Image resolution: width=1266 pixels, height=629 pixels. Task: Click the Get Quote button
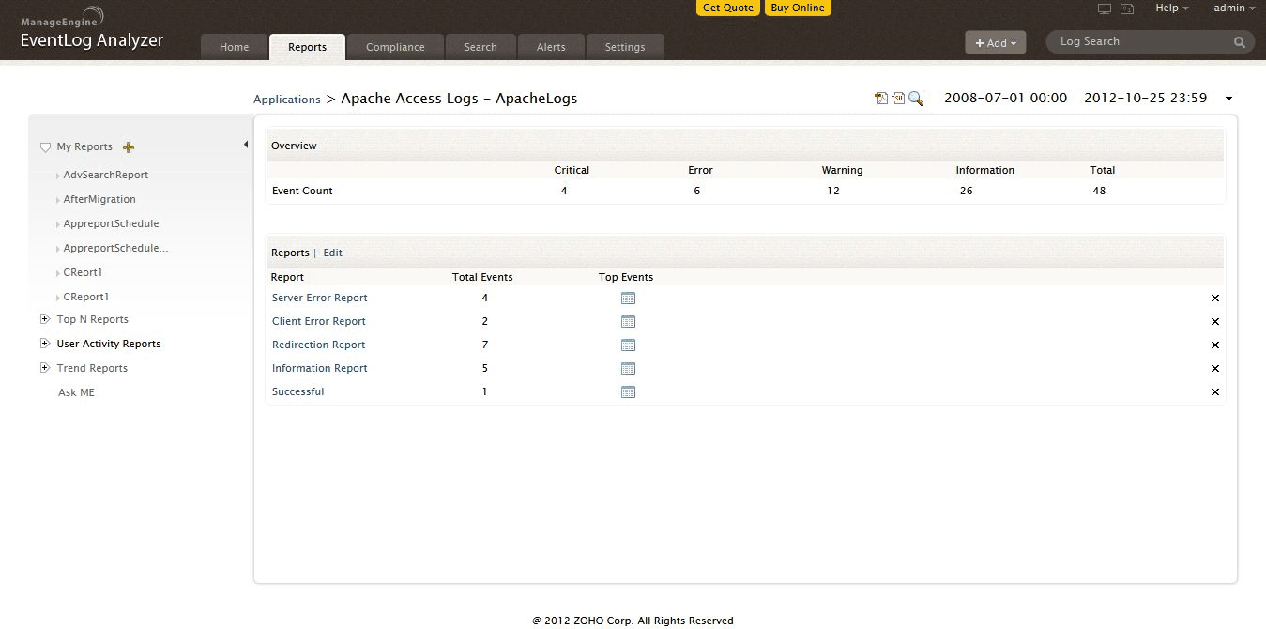click(728, 8)
